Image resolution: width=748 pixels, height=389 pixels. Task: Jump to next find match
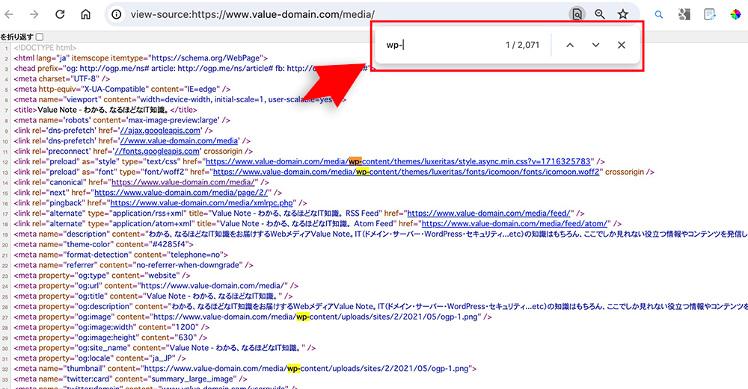click(596, 45)
